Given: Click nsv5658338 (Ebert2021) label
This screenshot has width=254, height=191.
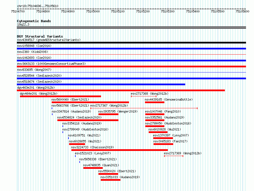Looking at the screenshot, I should [98, 159].
